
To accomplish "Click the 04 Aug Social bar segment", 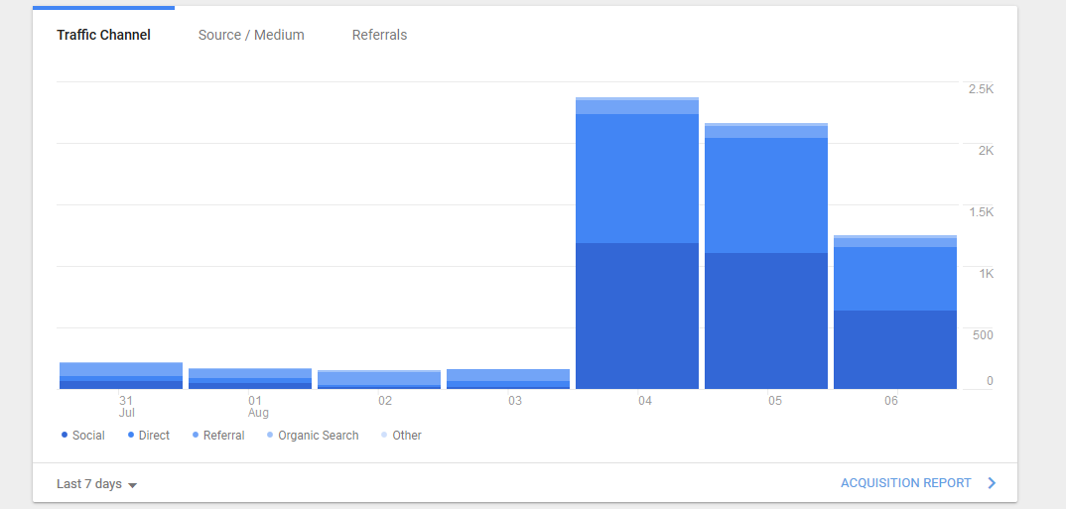I will click(x=637, y=316).
